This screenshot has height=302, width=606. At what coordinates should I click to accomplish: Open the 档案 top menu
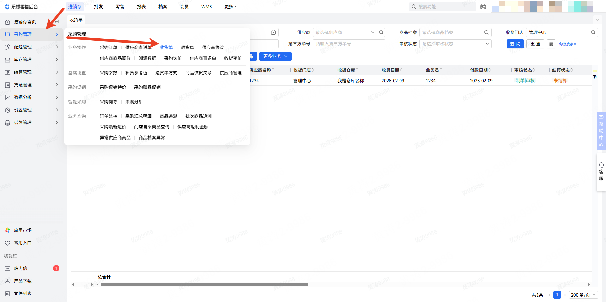coord(163,7)
